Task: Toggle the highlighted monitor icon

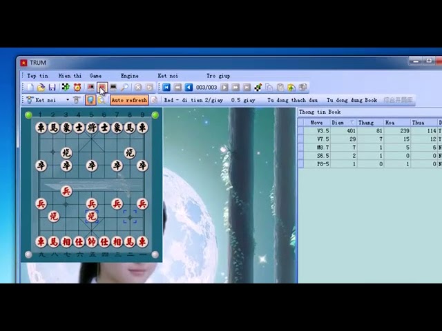Action: [x=90, y=100]
